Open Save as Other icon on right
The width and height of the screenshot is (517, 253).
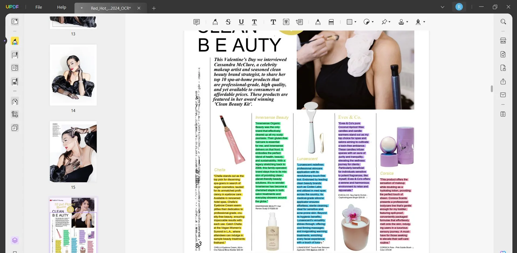tap(503, 114)
